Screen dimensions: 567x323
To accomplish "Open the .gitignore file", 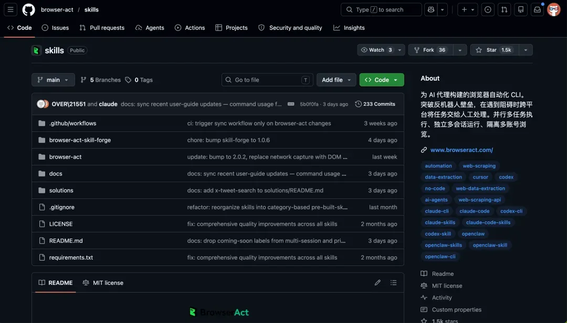I will tap(62, 207).
